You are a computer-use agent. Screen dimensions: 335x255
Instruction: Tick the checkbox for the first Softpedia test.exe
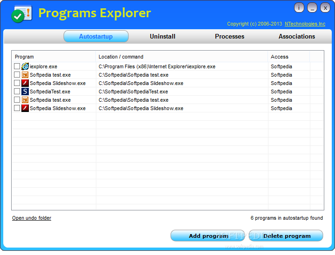[x=17, y=75]
